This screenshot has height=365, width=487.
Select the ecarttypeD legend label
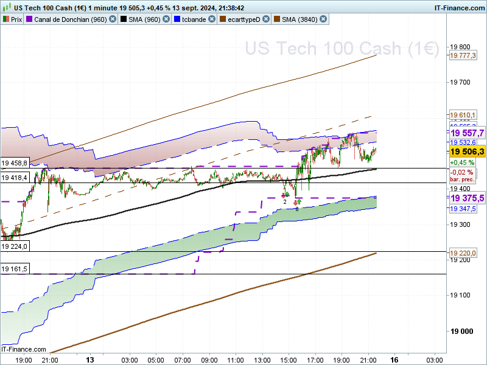tap(244, 19)
